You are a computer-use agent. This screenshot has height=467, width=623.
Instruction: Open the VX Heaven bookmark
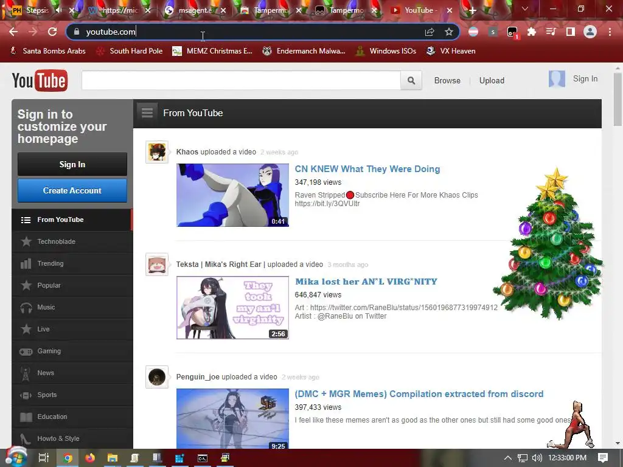tap(451, 51)
